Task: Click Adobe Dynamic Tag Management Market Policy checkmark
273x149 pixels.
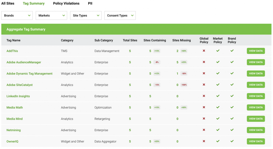Action: (x=218, y=73)
